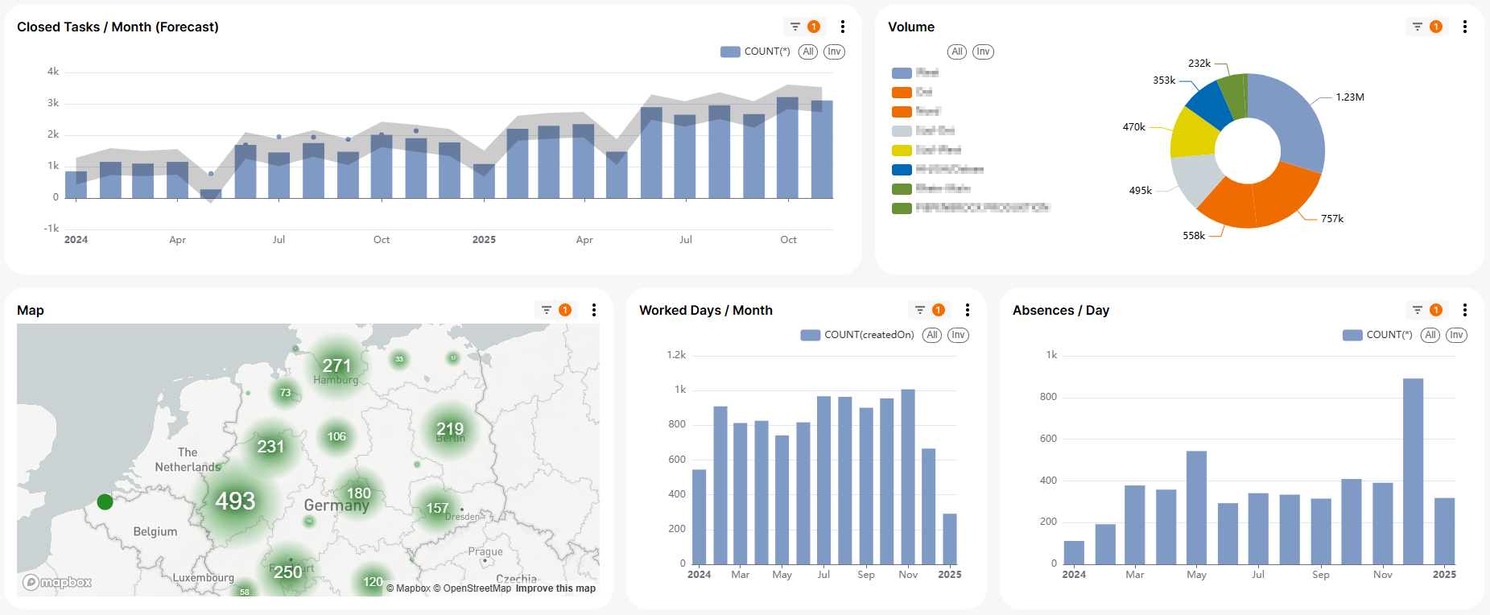Select All legend series in Worked Days chart
1490x615 pixels.
(932, 335)
